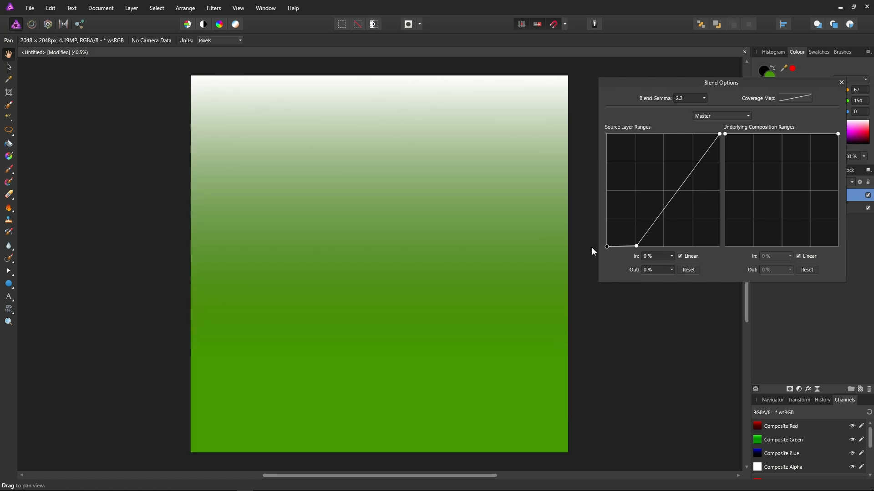Select the Colour Picker eyedropper tool
Image resolution: width=874 pixels, height=491 pixels.
coord(8,80)
